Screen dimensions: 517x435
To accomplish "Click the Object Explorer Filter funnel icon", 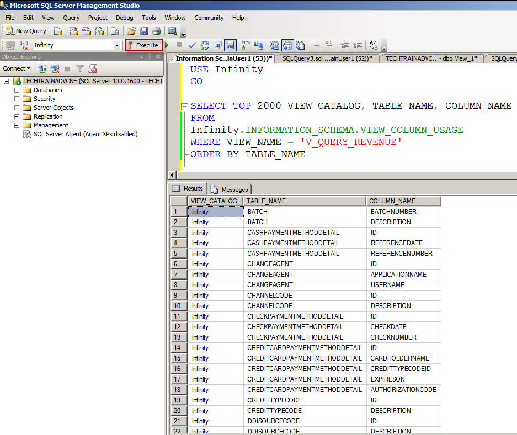I will pyautogui.click(x=80, y=68).
